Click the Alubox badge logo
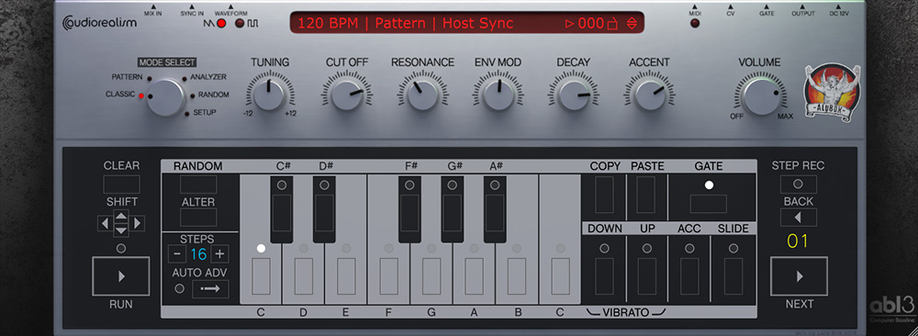This screenshot has height=336, width=918. click(x=832, y=93)
